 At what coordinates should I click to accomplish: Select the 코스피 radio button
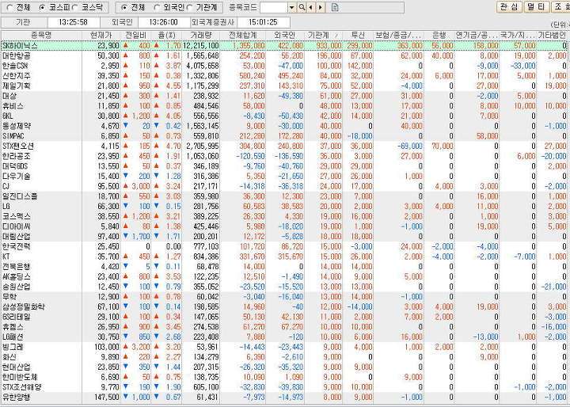[41, 7]
